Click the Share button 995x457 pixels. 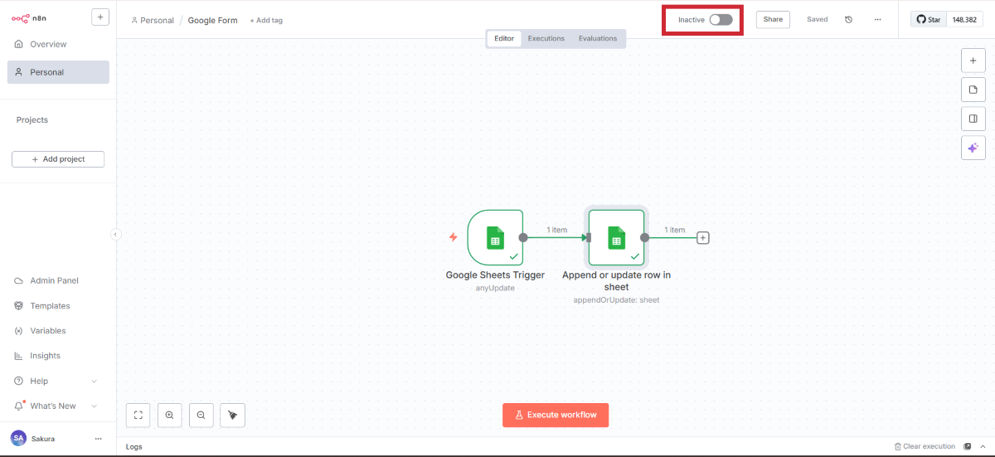point(773,19)
